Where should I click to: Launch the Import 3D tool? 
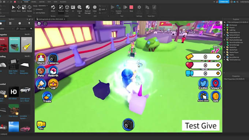click(79, 9)
